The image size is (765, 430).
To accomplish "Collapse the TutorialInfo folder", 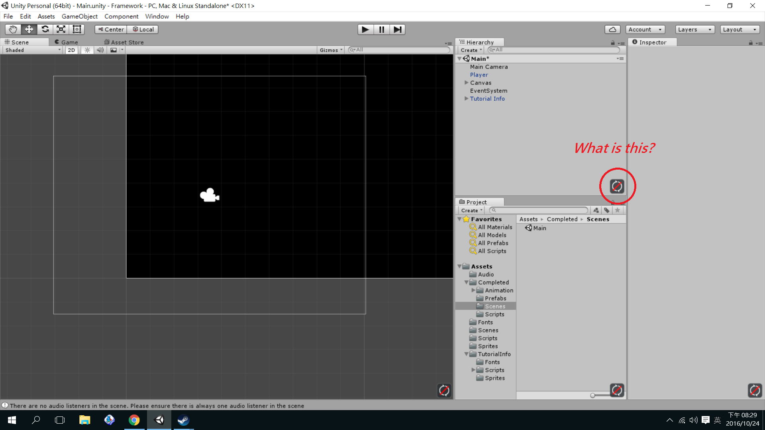I will (x=466, y=354).
